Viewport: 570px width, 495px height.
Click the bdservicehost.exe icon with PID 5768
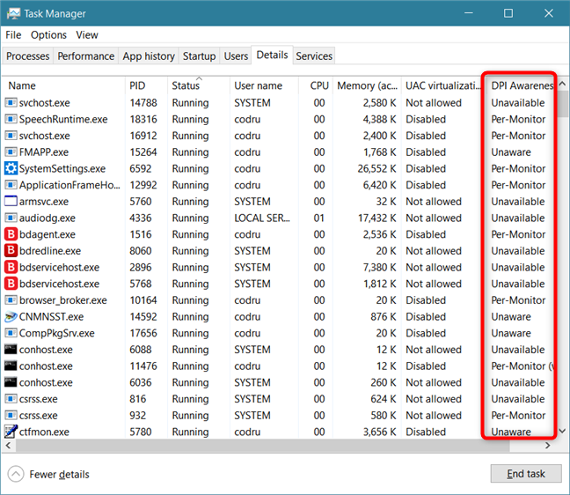click(x=11, y=283)
